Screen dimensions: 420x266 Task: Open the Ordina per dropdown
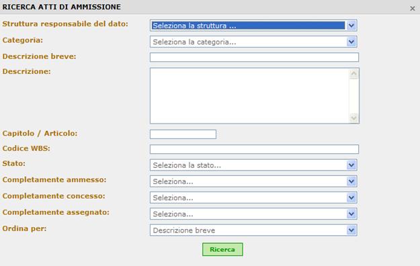[253, 230]
